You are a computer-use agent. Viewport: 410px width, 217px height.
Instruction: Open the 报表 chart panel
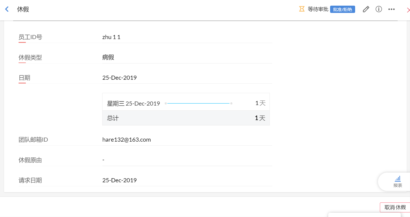point(398,181)
